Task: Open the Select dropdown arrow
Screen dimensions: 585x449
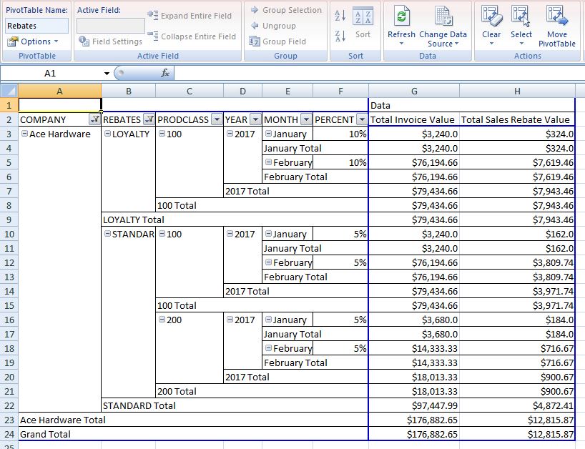Action: pos(521,44)
